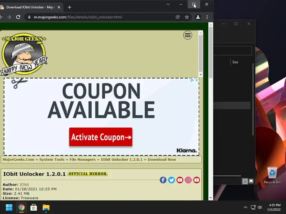Select the Download IObit Unlocker tab
The height and width of the screenshot is (214, 286).
point(30,7)
